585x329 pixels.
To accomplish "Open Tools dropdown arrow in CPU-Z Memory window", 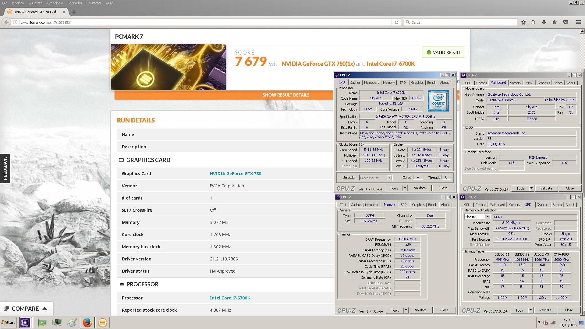I will pos(406,310).
